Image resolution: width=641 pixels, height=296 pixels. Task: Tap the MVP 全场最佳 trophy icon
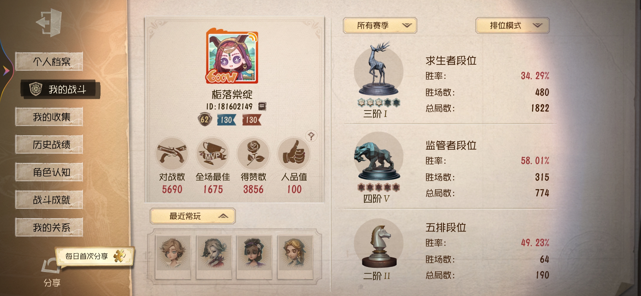click(213, 154)
